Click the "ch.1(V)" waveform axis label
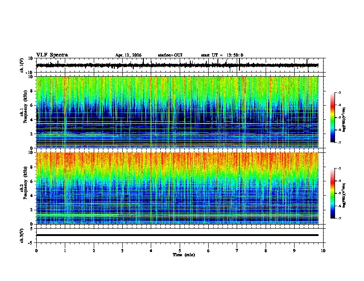The image size is (364, 281). [x=22, y=65]
